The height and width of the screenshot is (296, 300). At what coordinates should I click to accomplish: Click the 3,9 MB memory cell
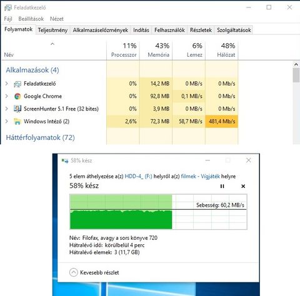[x=156, y=109]
